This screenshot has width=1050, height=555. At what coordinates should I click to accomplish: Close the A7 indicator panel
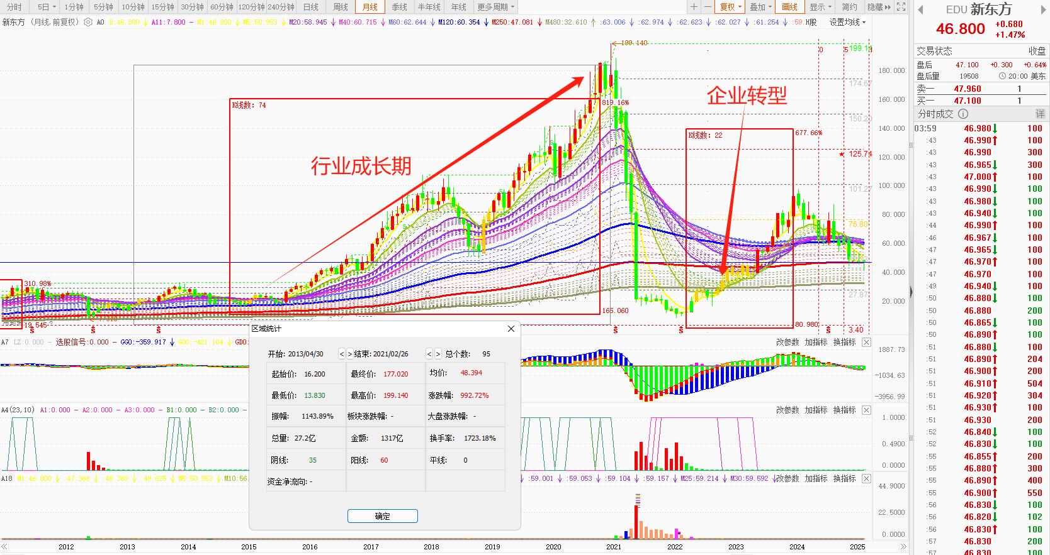[x=866, y=342]
